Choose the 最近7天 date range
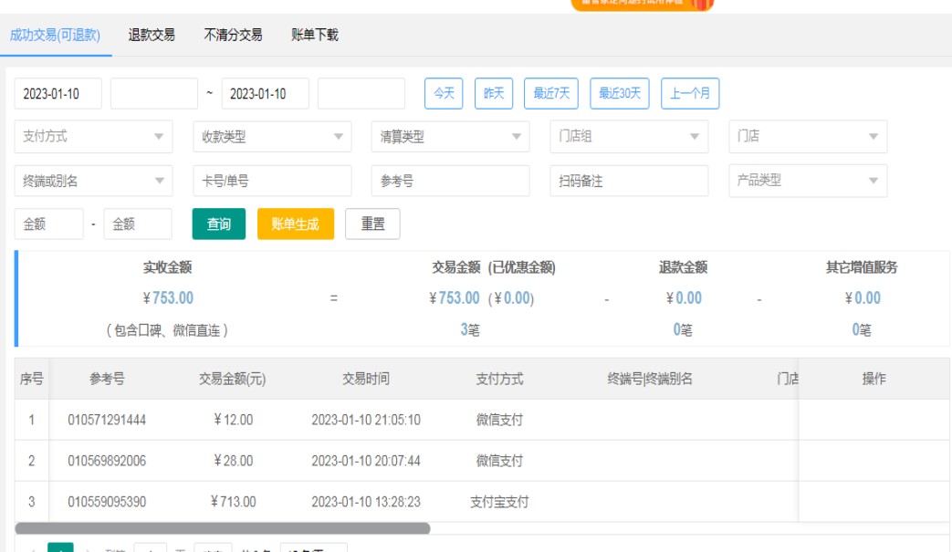 [551, 93]
